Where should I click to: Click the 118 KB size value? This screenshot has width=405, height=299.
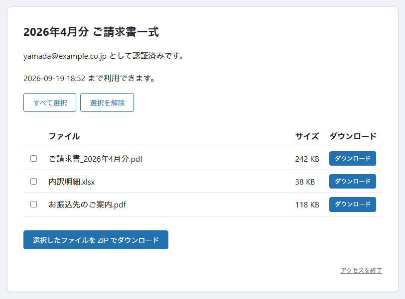coord(307,205)
